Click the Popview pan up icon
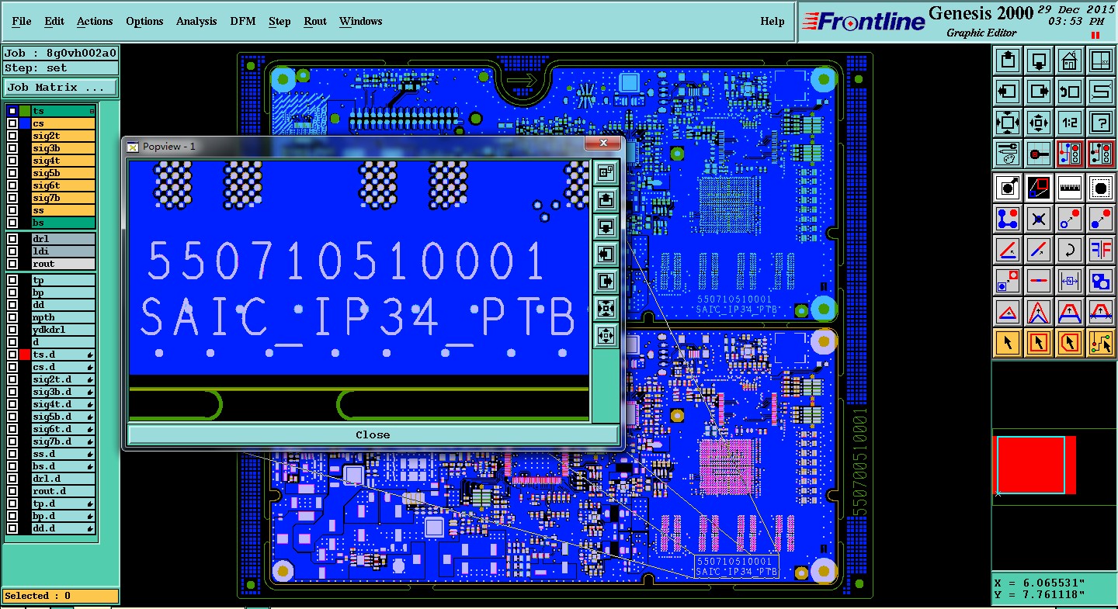This screenshot has height=609, width=1118. (x=606, y=199)
